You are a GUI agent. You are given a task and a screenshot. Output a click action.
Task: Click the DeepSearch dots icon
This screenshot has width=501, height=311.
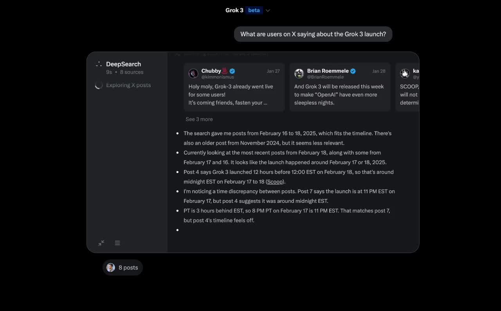[99, 64]
